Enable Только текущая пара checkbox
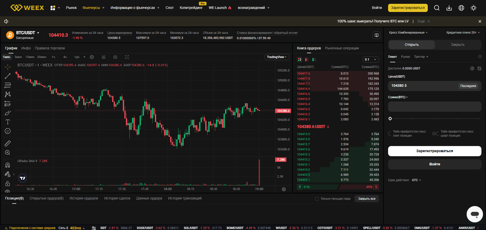This screenshot has height=230, width=486. coord(317,199)
